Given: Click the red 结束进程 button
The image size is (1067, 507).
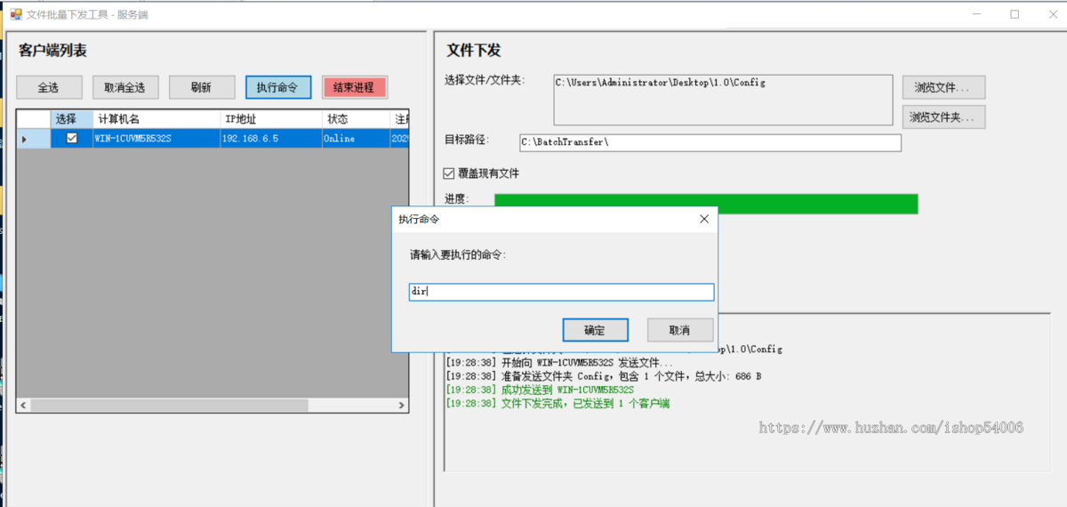Looking at the screenshot, I should (x=355, y=87).
